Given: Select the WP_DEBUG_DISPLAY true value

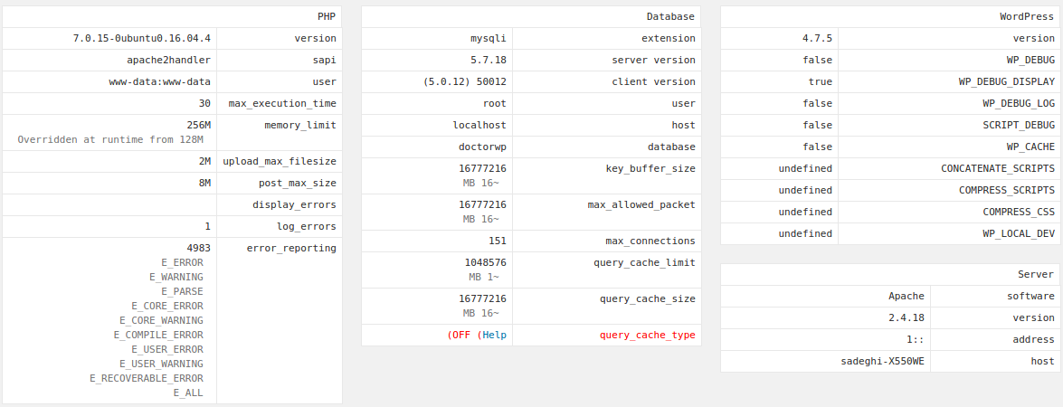Looking at the screenshot, I should point(821,82).
